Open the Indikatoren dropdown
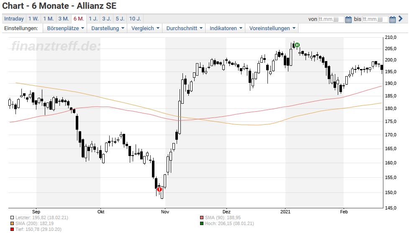Screen dimensions: 411x233 226,28
